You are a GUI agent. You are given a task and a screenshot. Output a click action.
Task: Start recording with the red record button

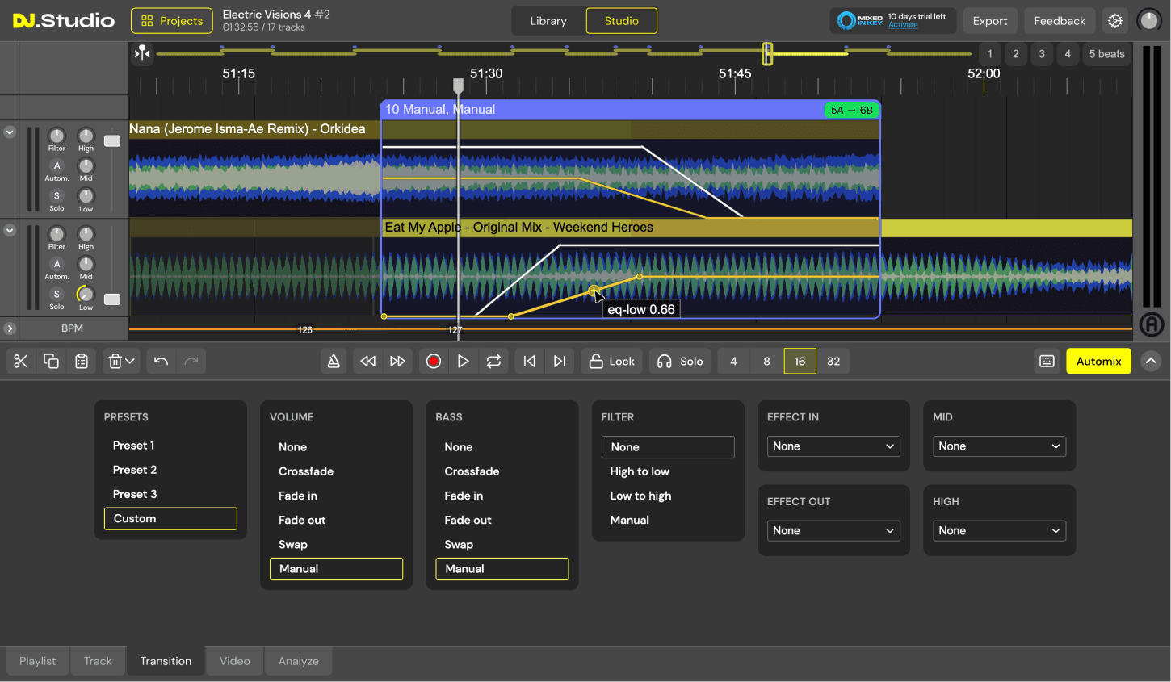pos(434,362)
